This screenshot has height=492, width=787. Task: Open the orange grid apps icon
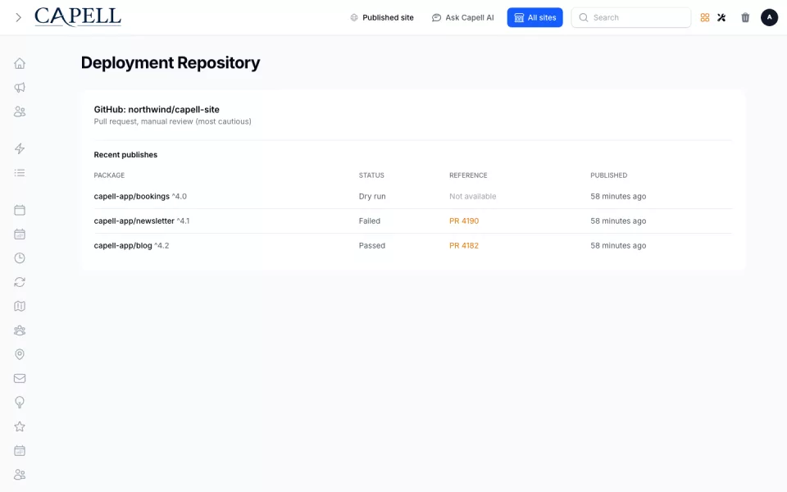[705, 17]
